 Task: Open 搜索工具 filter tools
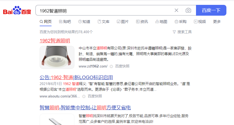click(182, 32)
